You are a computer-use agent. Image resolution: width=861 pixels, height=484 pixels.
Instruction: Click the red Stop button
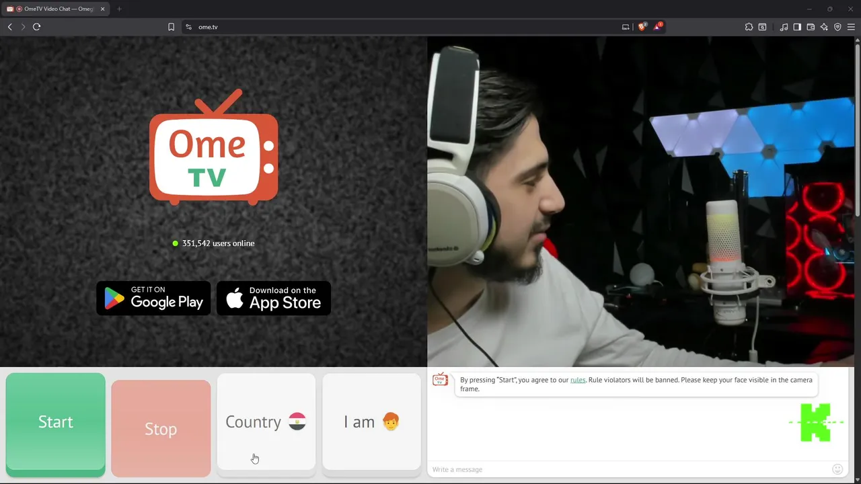[x=161, y=428]
